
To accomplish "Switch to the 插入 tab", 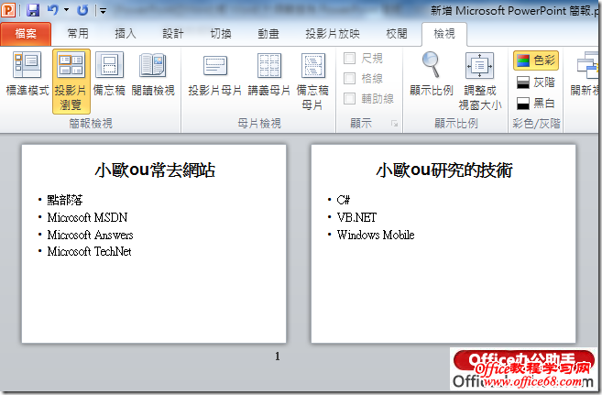I will coord(126,34).
